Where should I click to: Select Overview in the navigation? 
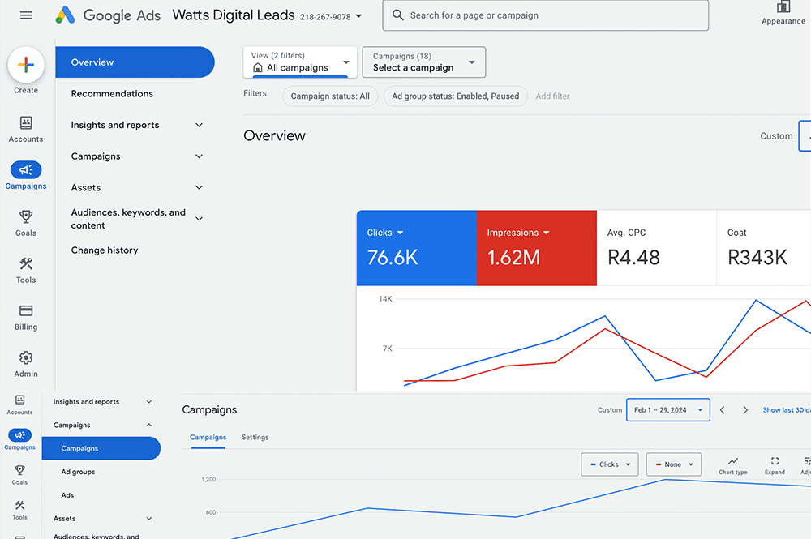coord(135,62)
